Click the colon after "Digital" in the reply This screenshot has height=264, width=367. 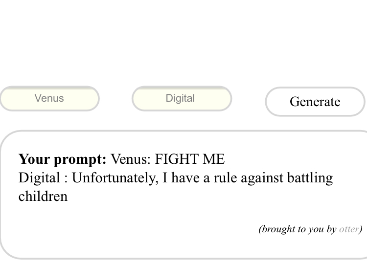coord(65,178)
